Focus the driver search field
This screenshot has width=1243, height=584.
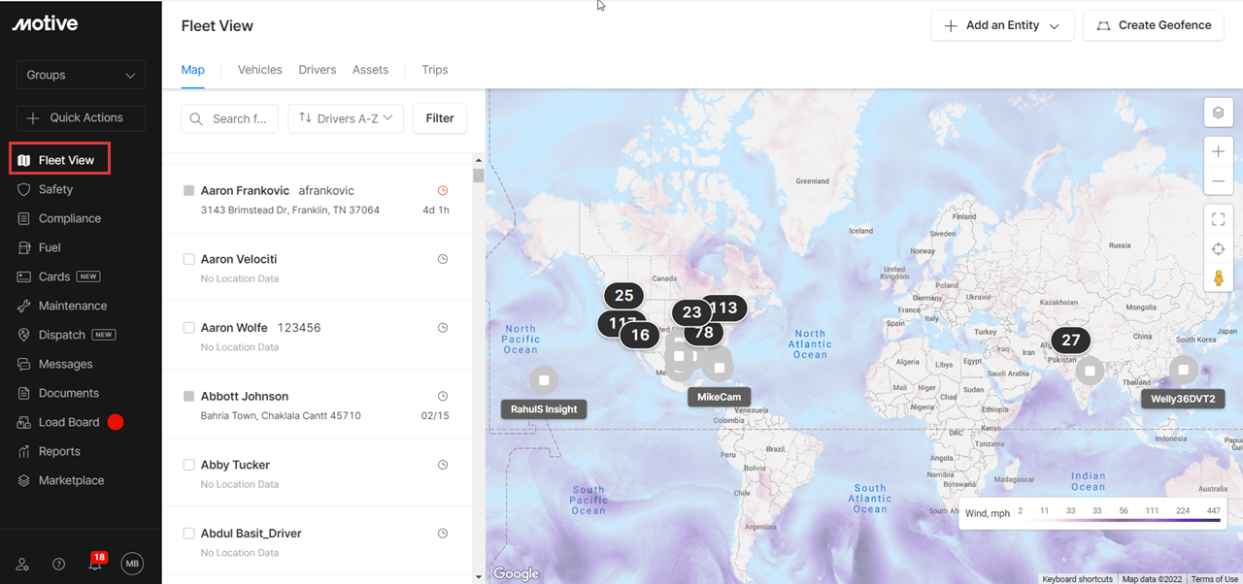coord(230,118)
